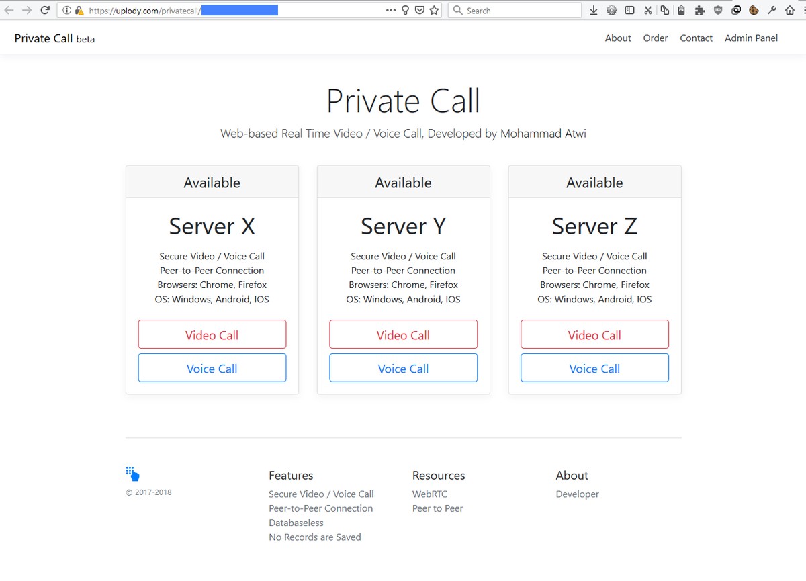Save page to Pocket icon
The width and height of the screenshot is (806, 581).
point(420,10)
